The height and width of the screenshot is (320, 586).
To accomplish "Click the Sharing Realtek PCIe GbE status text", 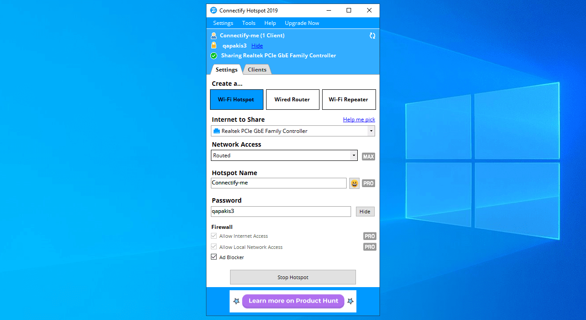I will (x=279, y=56).
